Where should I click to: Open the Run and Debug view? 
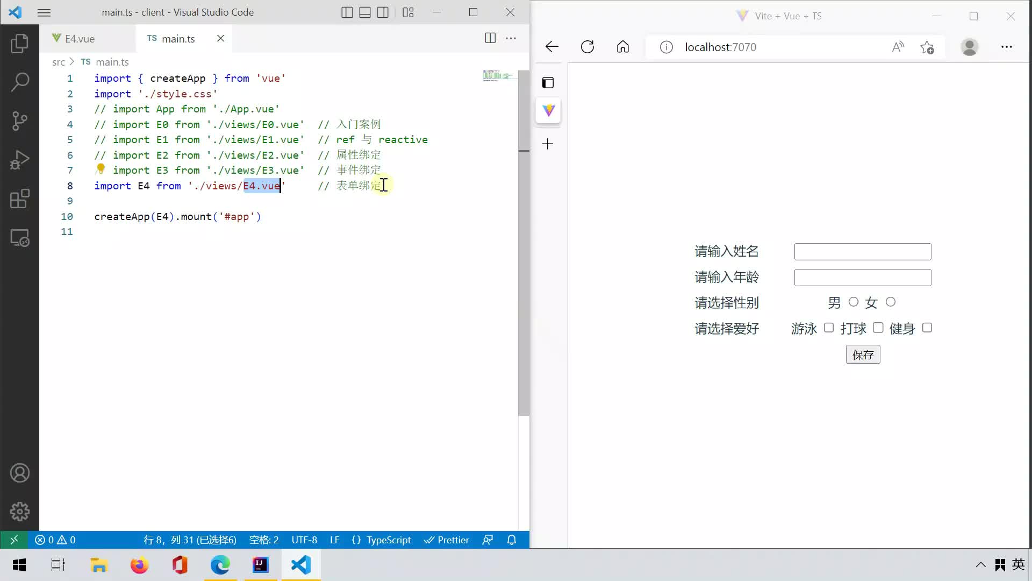click(19, 160)
